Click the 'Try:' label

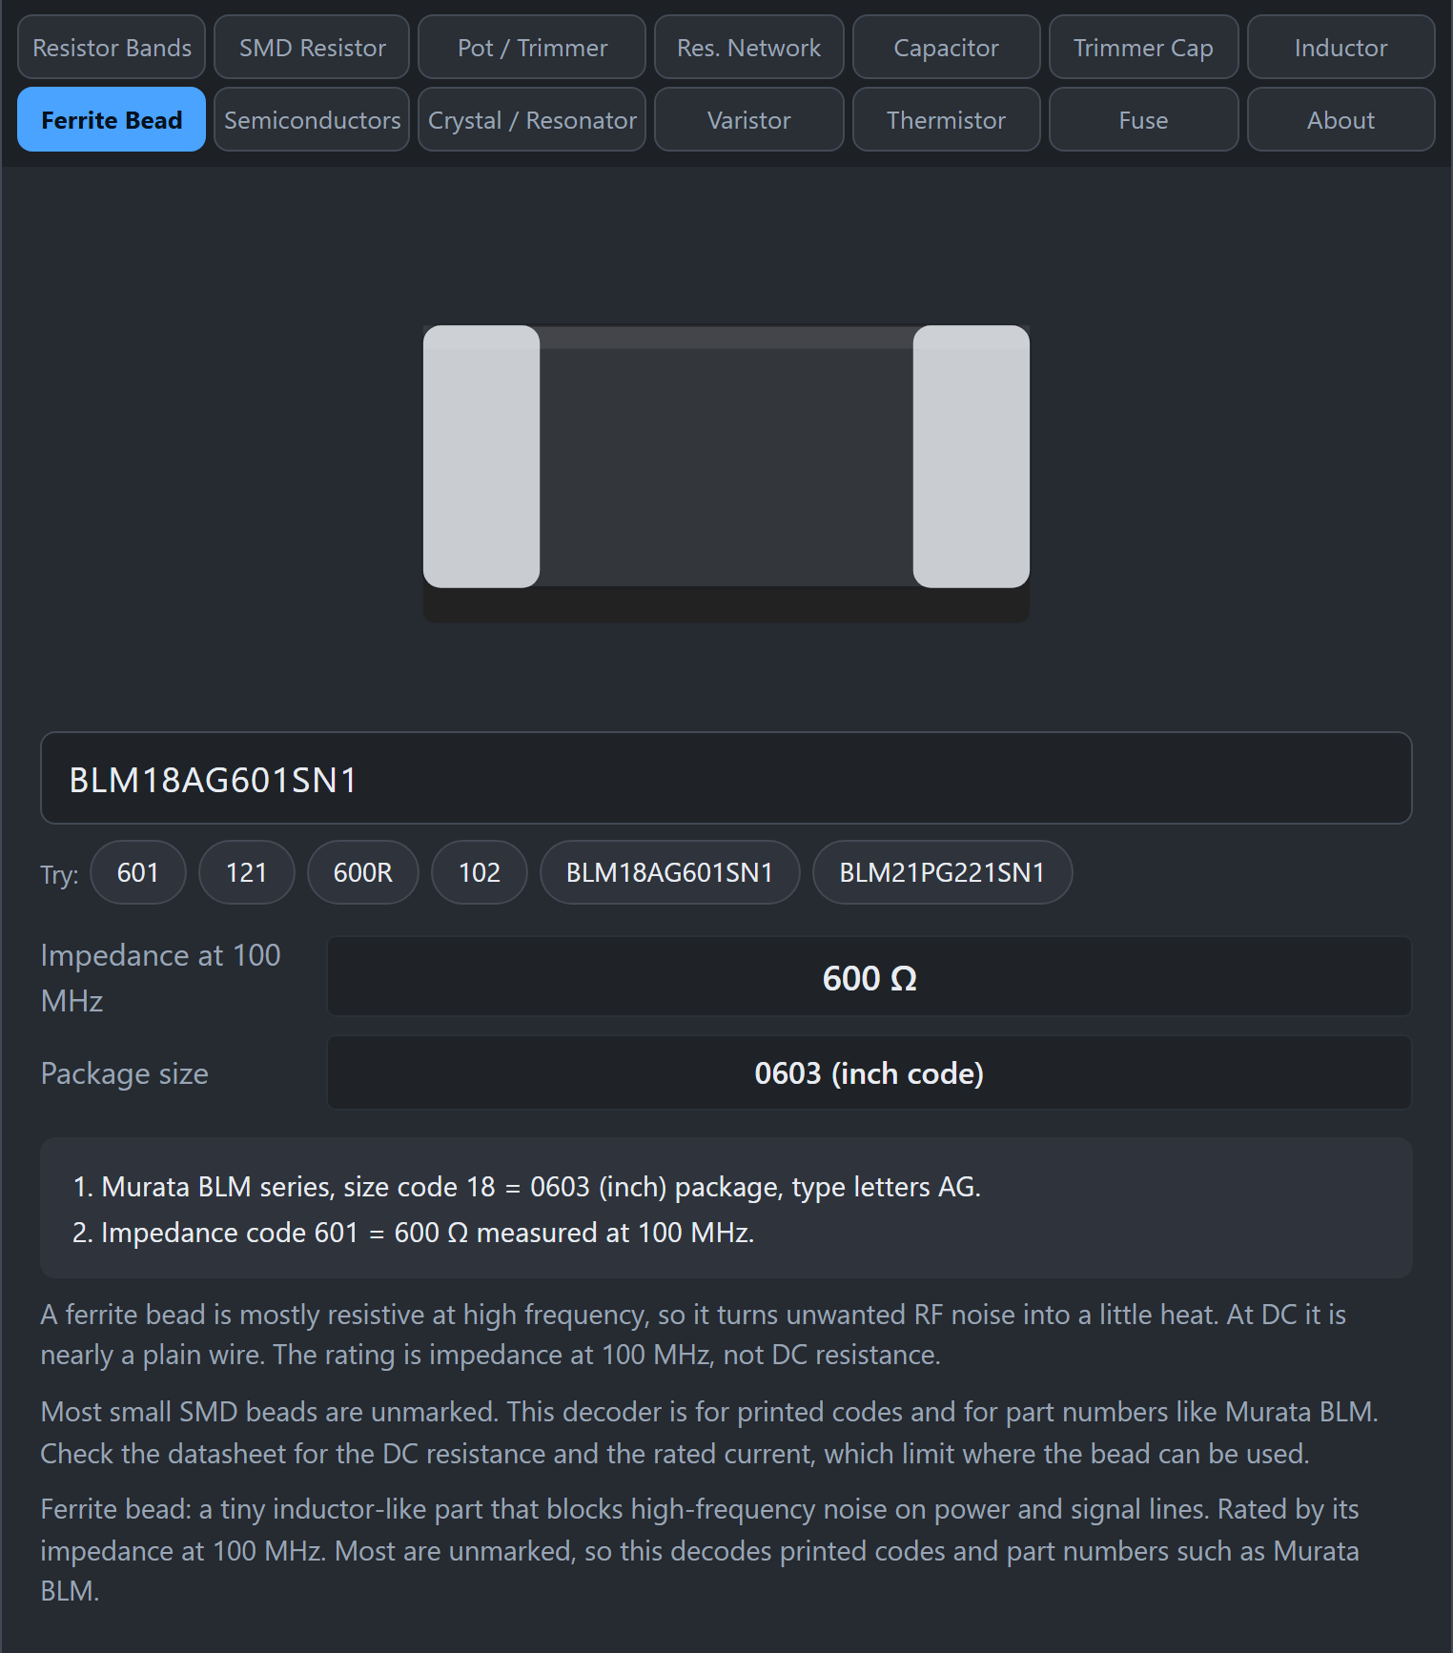click(59, 874)
